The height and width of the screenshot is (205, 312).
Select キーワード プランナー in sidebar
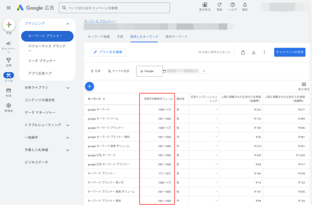click(47, 36)
